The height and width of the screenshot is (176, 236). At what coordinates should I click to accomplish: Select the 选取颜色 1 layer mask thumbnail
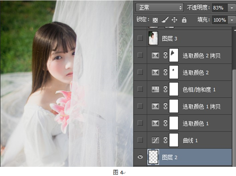click(174, 123)
